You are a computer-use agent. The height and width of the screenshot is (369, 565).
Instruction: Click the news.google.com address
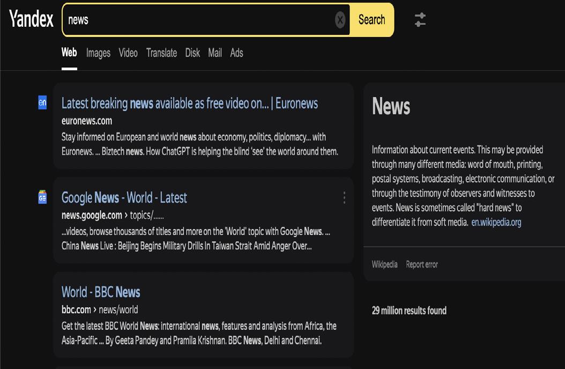92,216
